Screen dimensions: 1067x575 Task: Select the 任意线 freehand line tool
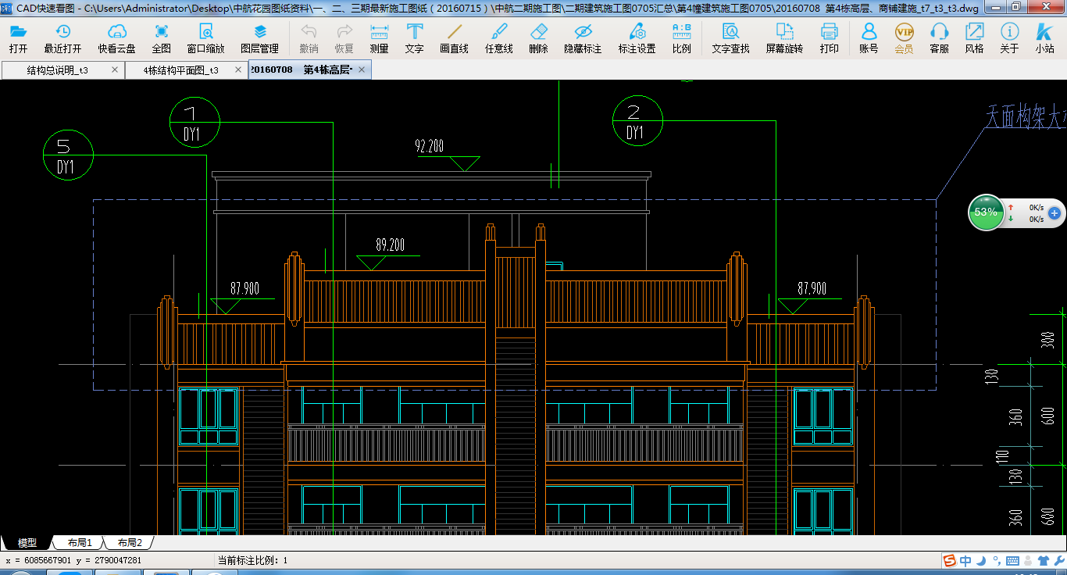tap(498, 37)
